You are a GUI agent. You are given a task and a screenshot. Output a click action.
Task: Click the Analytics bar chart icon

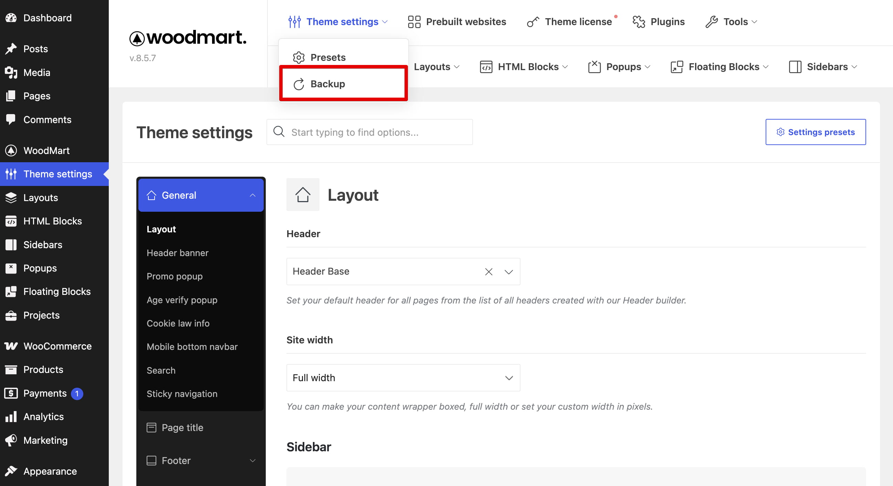click(x=11, y=417)
